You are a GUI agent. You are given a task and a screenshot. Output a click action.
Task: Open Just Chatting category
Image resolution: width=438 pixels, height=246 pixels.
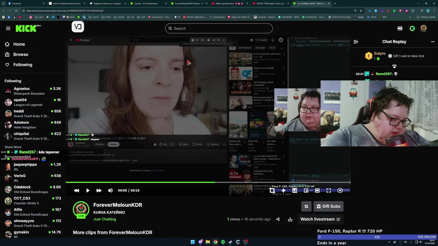pyautogui.click(x=105, y=219)
